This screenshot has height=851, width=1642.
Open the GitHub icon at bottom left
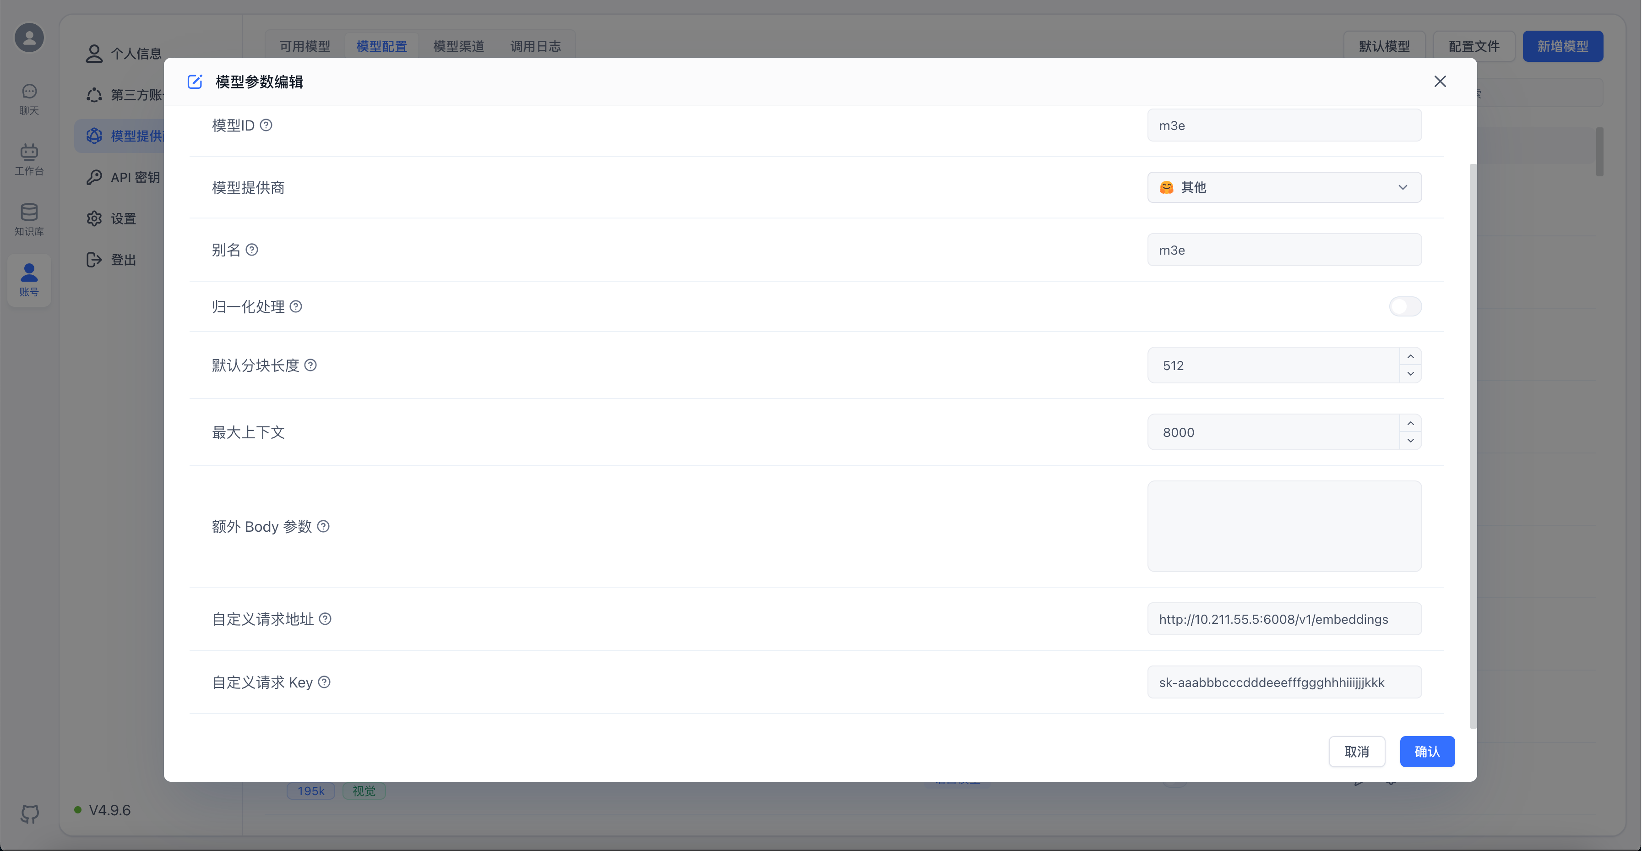click(x=29, y=813)
